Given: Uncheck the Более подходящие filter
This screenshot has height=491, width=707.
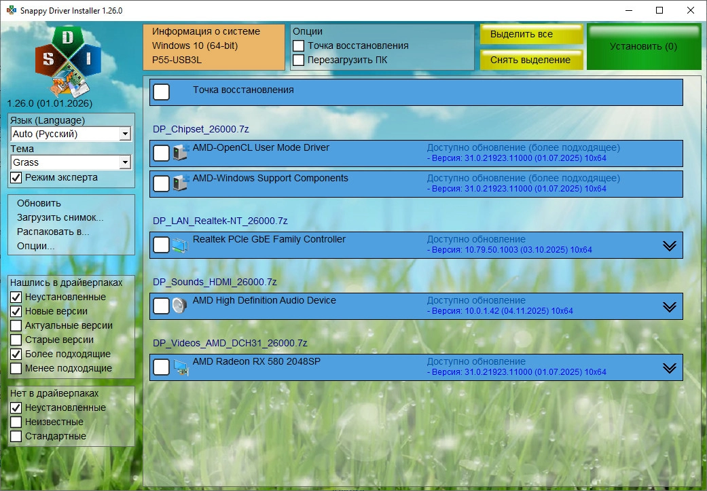Looking at the screenshot, I should (x=16, y=354).
